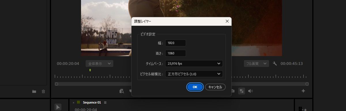Click the speaker audio icon in monitor

click(x=250, y=91)
